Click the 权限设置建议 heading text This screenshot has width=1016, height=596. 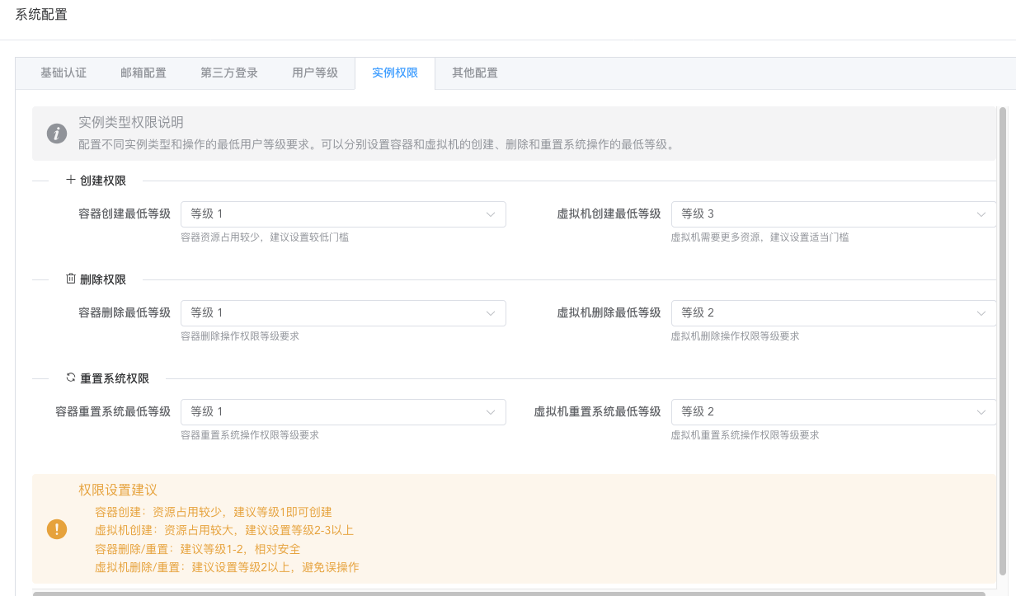118,490
